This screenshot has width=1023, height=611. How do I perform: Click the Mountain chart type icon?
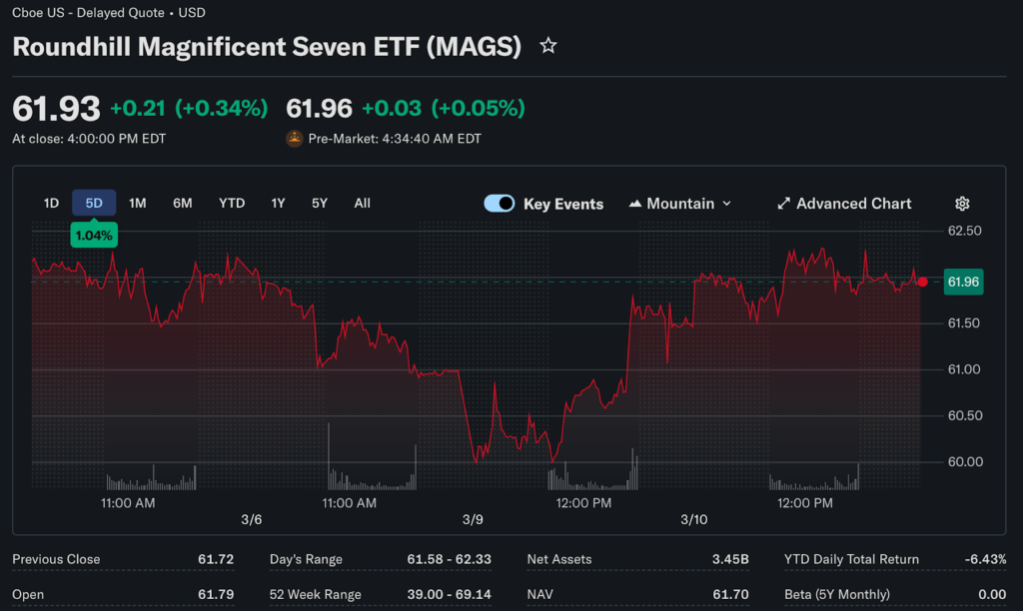(x=635, y=204)
